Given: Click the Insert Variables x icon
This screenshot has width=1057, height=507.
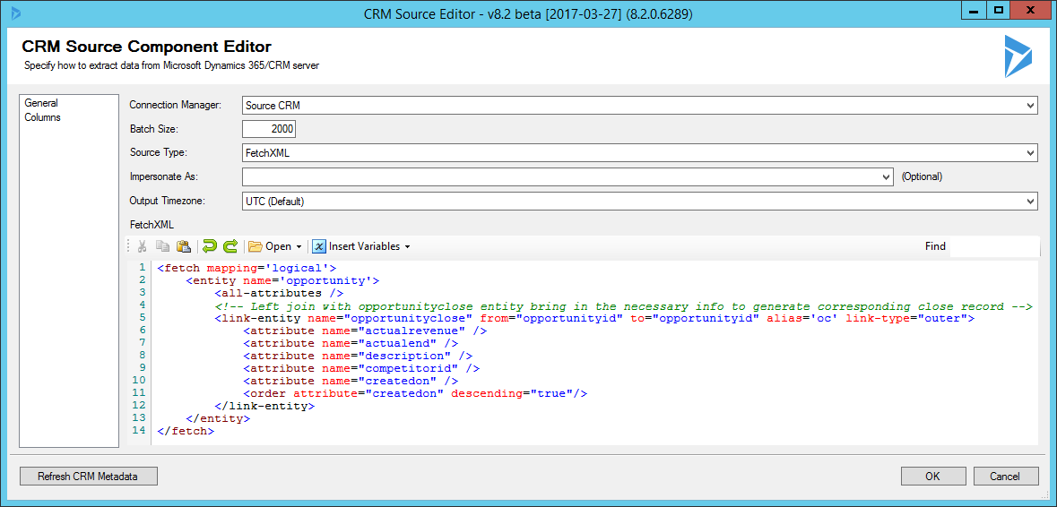Looking at the screenshot, I should click(319, 246).
